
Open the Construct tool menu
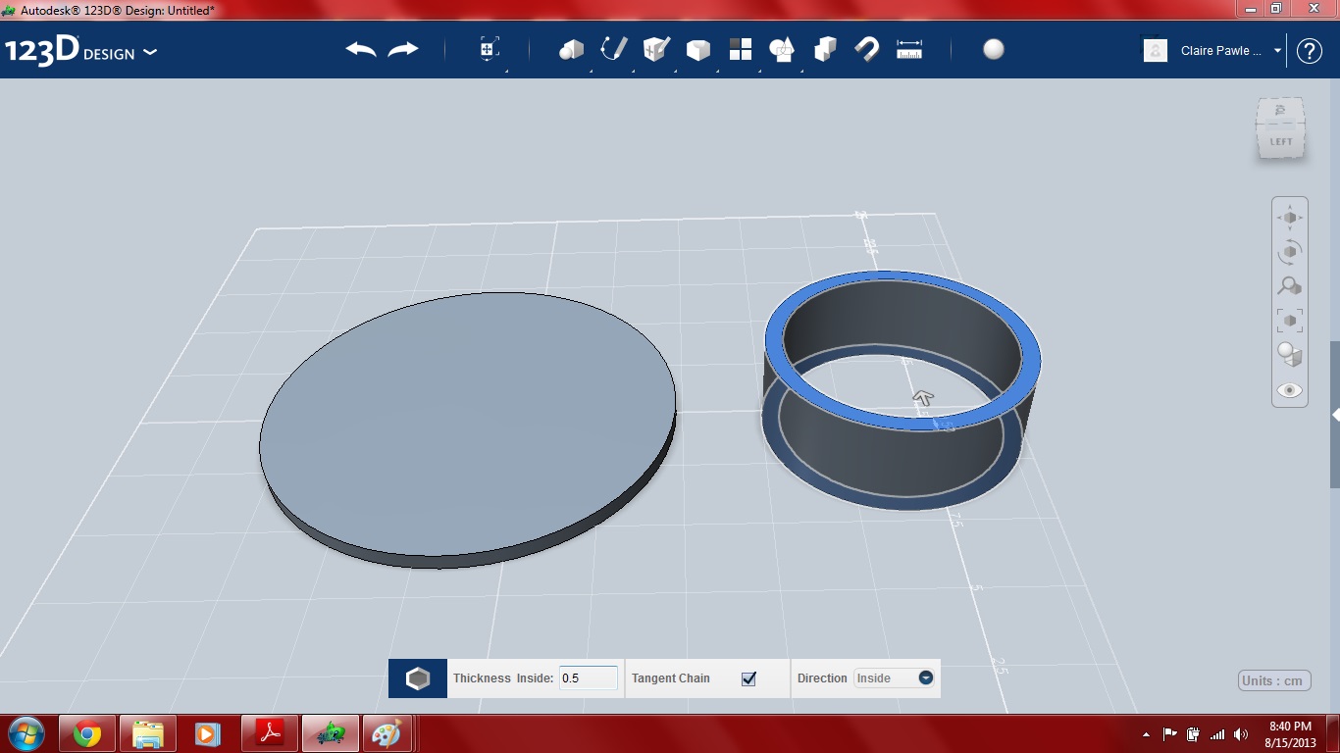coord(656,50)
